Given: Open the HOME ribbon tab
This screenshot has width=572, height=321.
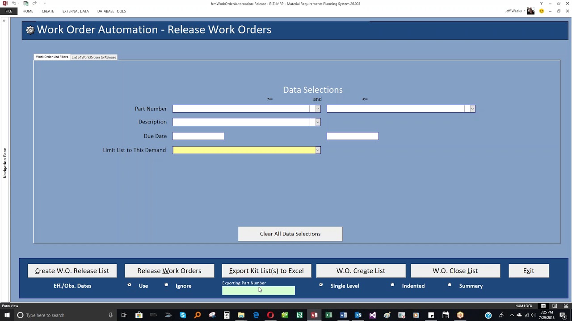Looking at the screenshot, I should click(28, 11).
